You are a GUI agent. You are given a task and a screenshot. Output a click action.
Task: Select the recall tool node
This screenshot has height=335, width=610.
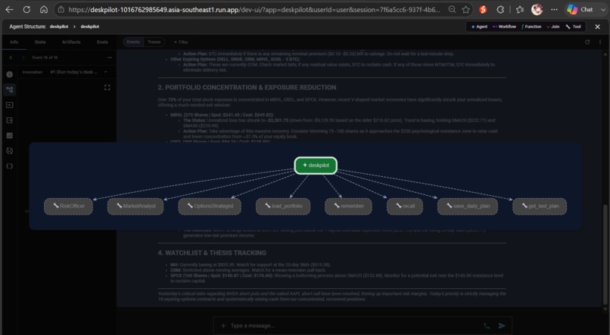405,206
